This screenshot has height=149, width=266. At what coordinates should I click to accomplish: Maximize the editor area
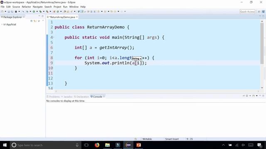coord(263,16)
